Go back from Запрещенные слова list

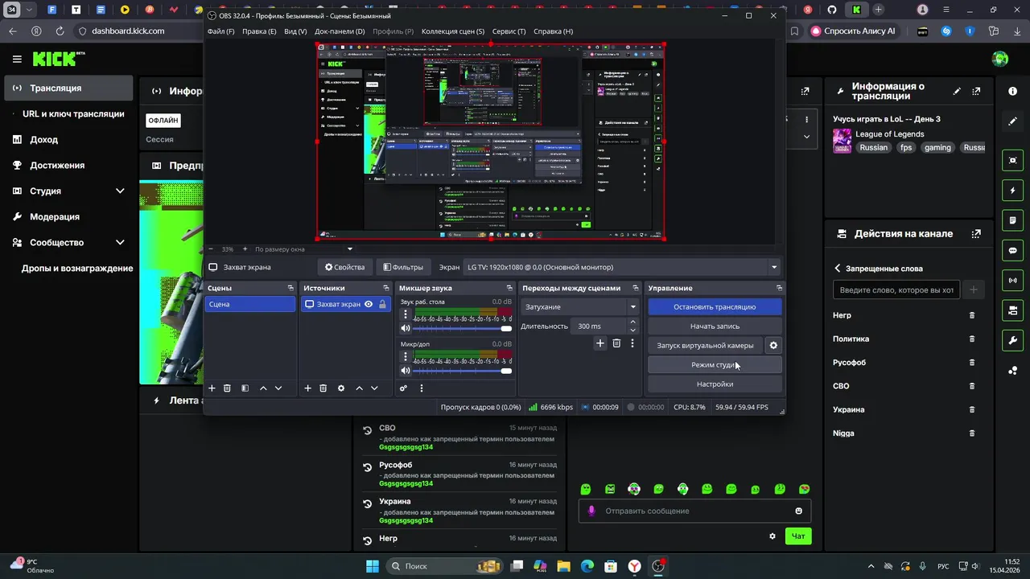click(837, 269)
